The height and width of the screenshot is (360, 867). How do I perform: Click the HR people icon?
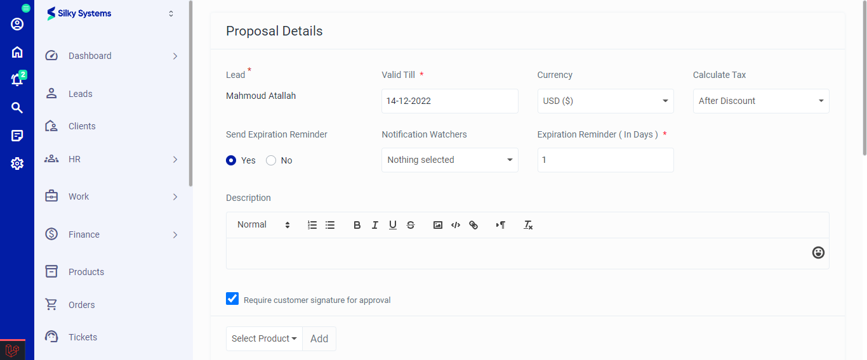(x=51, y=159)
